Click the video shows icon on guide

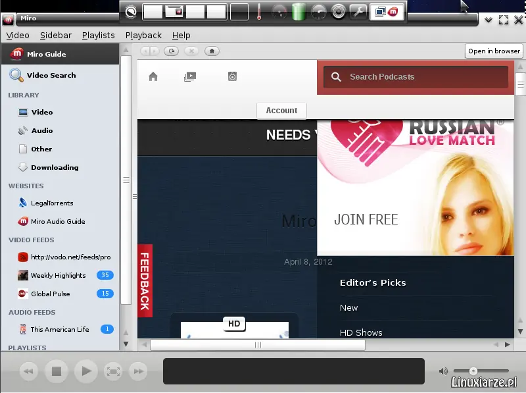(x=190, y=76)
